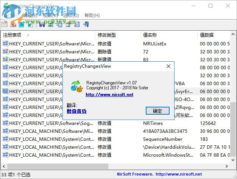Open the registry changes options toolbar icon
The width and height of the screenshot is (237, 179).
point(5,24)
